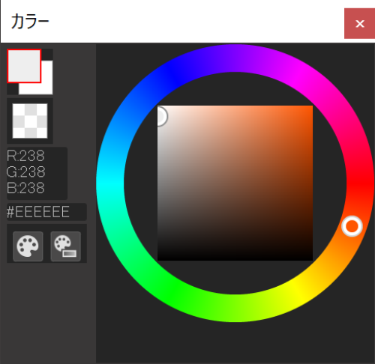Viewport: 375px width, 364px height.
Task: Click the B:238 blue value field
Action: [x=25, y=188]
